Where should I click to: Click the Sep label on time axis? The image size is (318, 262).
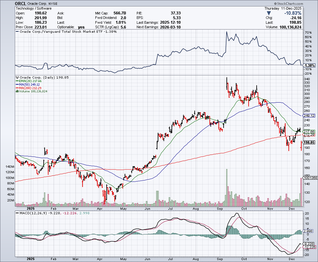tap(220, 258)
